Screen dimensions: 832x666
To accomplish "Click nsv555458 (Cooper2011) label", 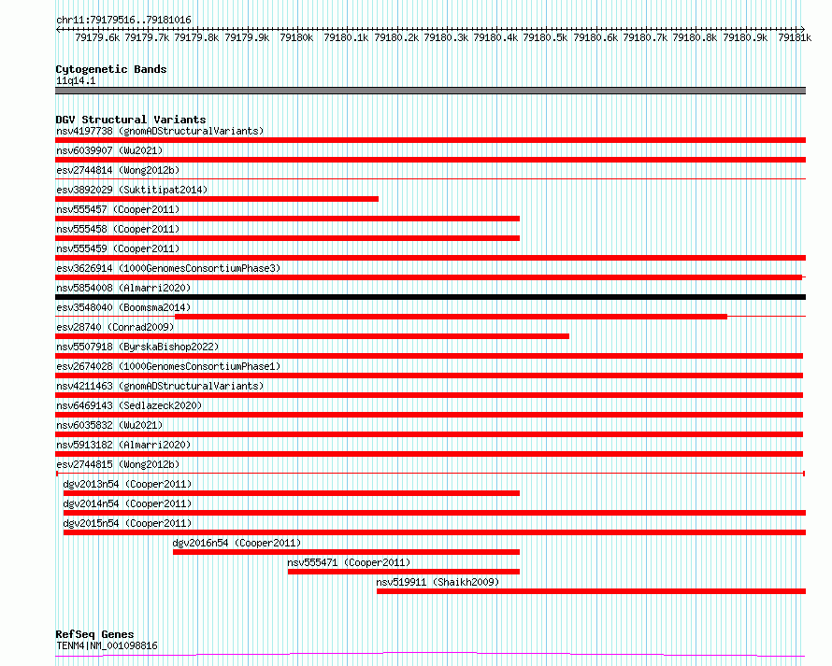I will coord(118,229).
